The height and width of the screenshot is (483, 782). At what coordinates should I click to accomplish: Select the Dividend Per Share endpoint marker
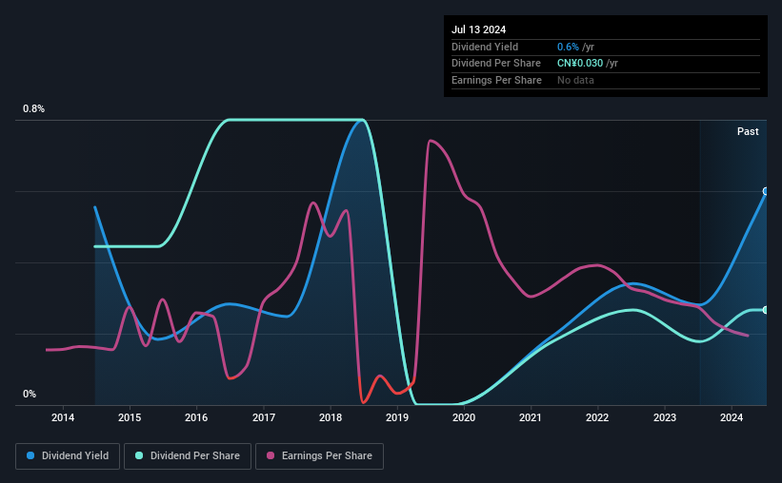click(766, 310)
